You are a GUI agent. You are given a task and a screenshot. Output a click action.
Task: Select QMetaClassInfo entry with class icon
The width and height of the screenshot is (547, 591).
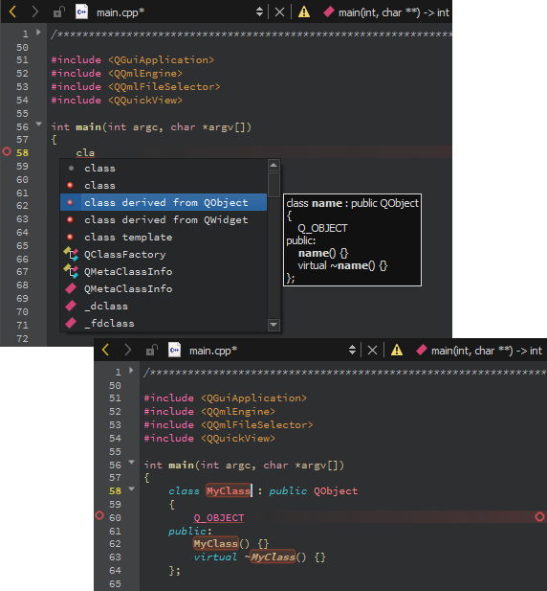(x=164, y=271)
